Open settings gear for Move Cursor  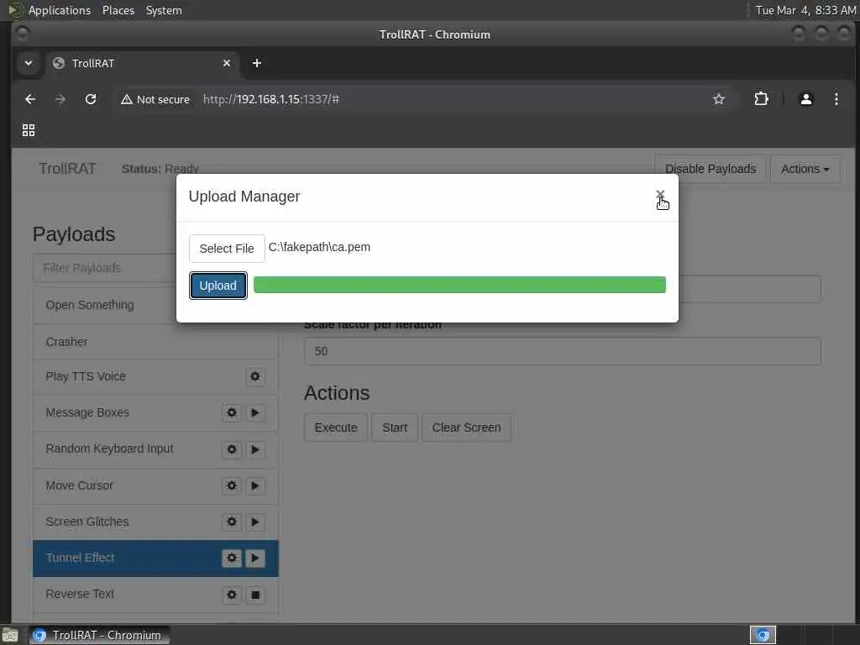232,485
